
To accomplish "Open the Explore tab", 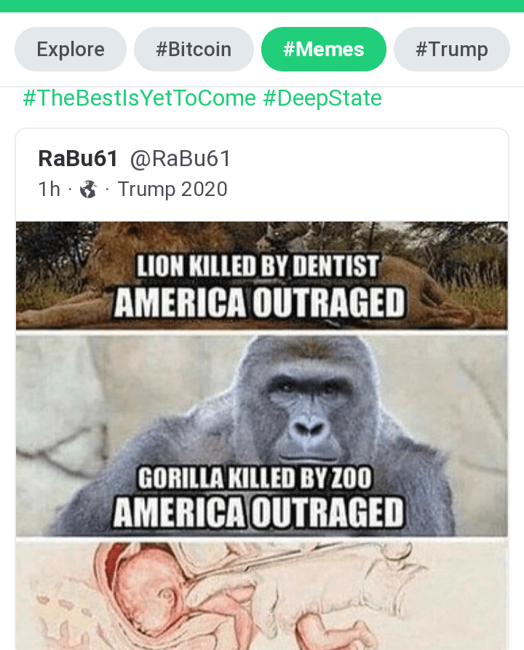I will pos(71,50).
